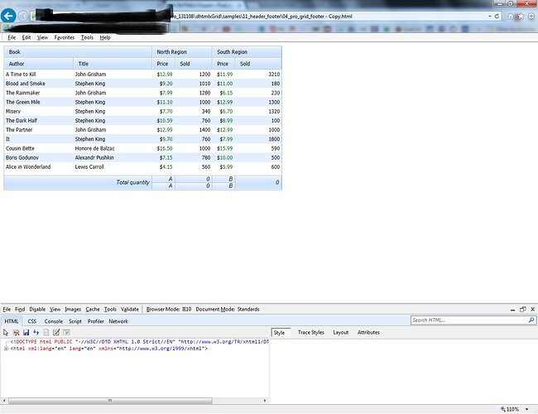The height and width of the screenshot is (414, 538).
Task: Open address bar history dropdown arrow
Action: (490, 16)
